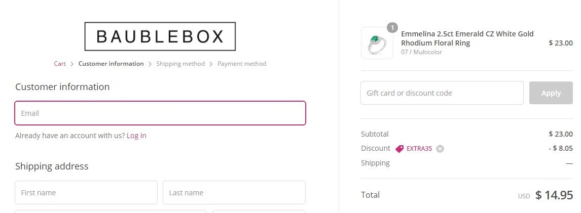Click the quantity badge on ring image
The height and width of the screenshot is (213, 581).
point(392,28)
